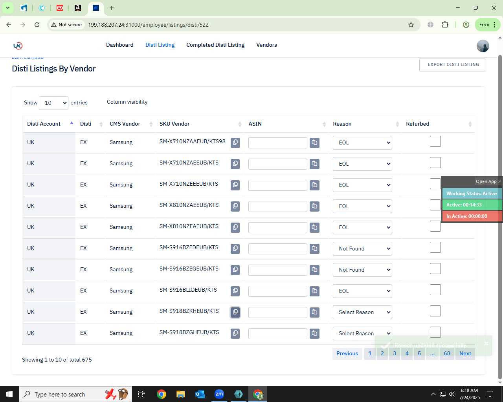Click the browser address bar URL
This screenshot has width=503, height=402.
tap(148, 25)
